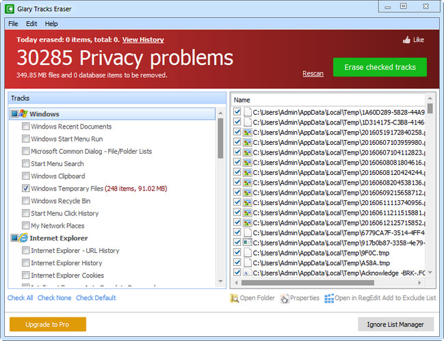Enable the Windows Recycle Bin checkbox

click(x=26, y=201)
